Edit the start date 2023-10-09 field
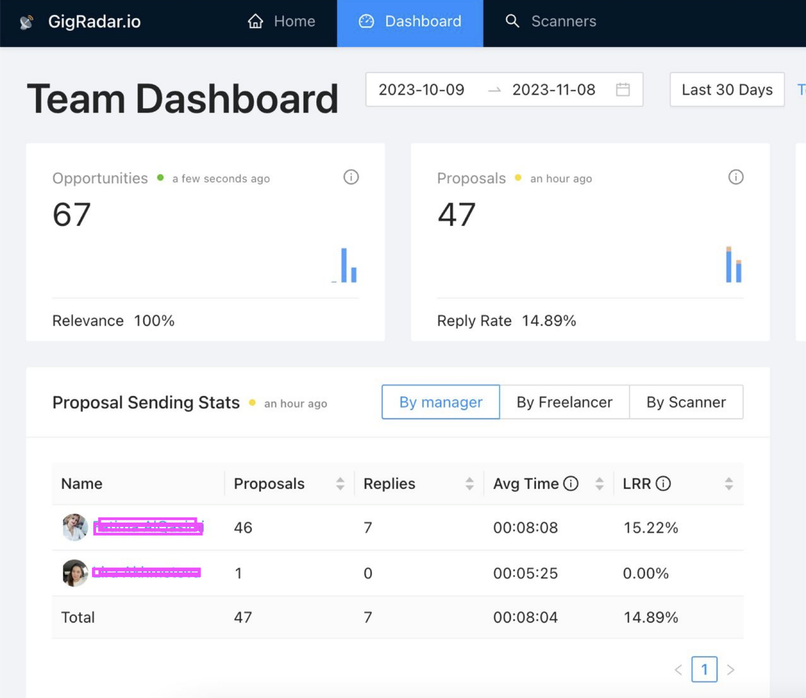806x698 pixels. coord(421,89)
